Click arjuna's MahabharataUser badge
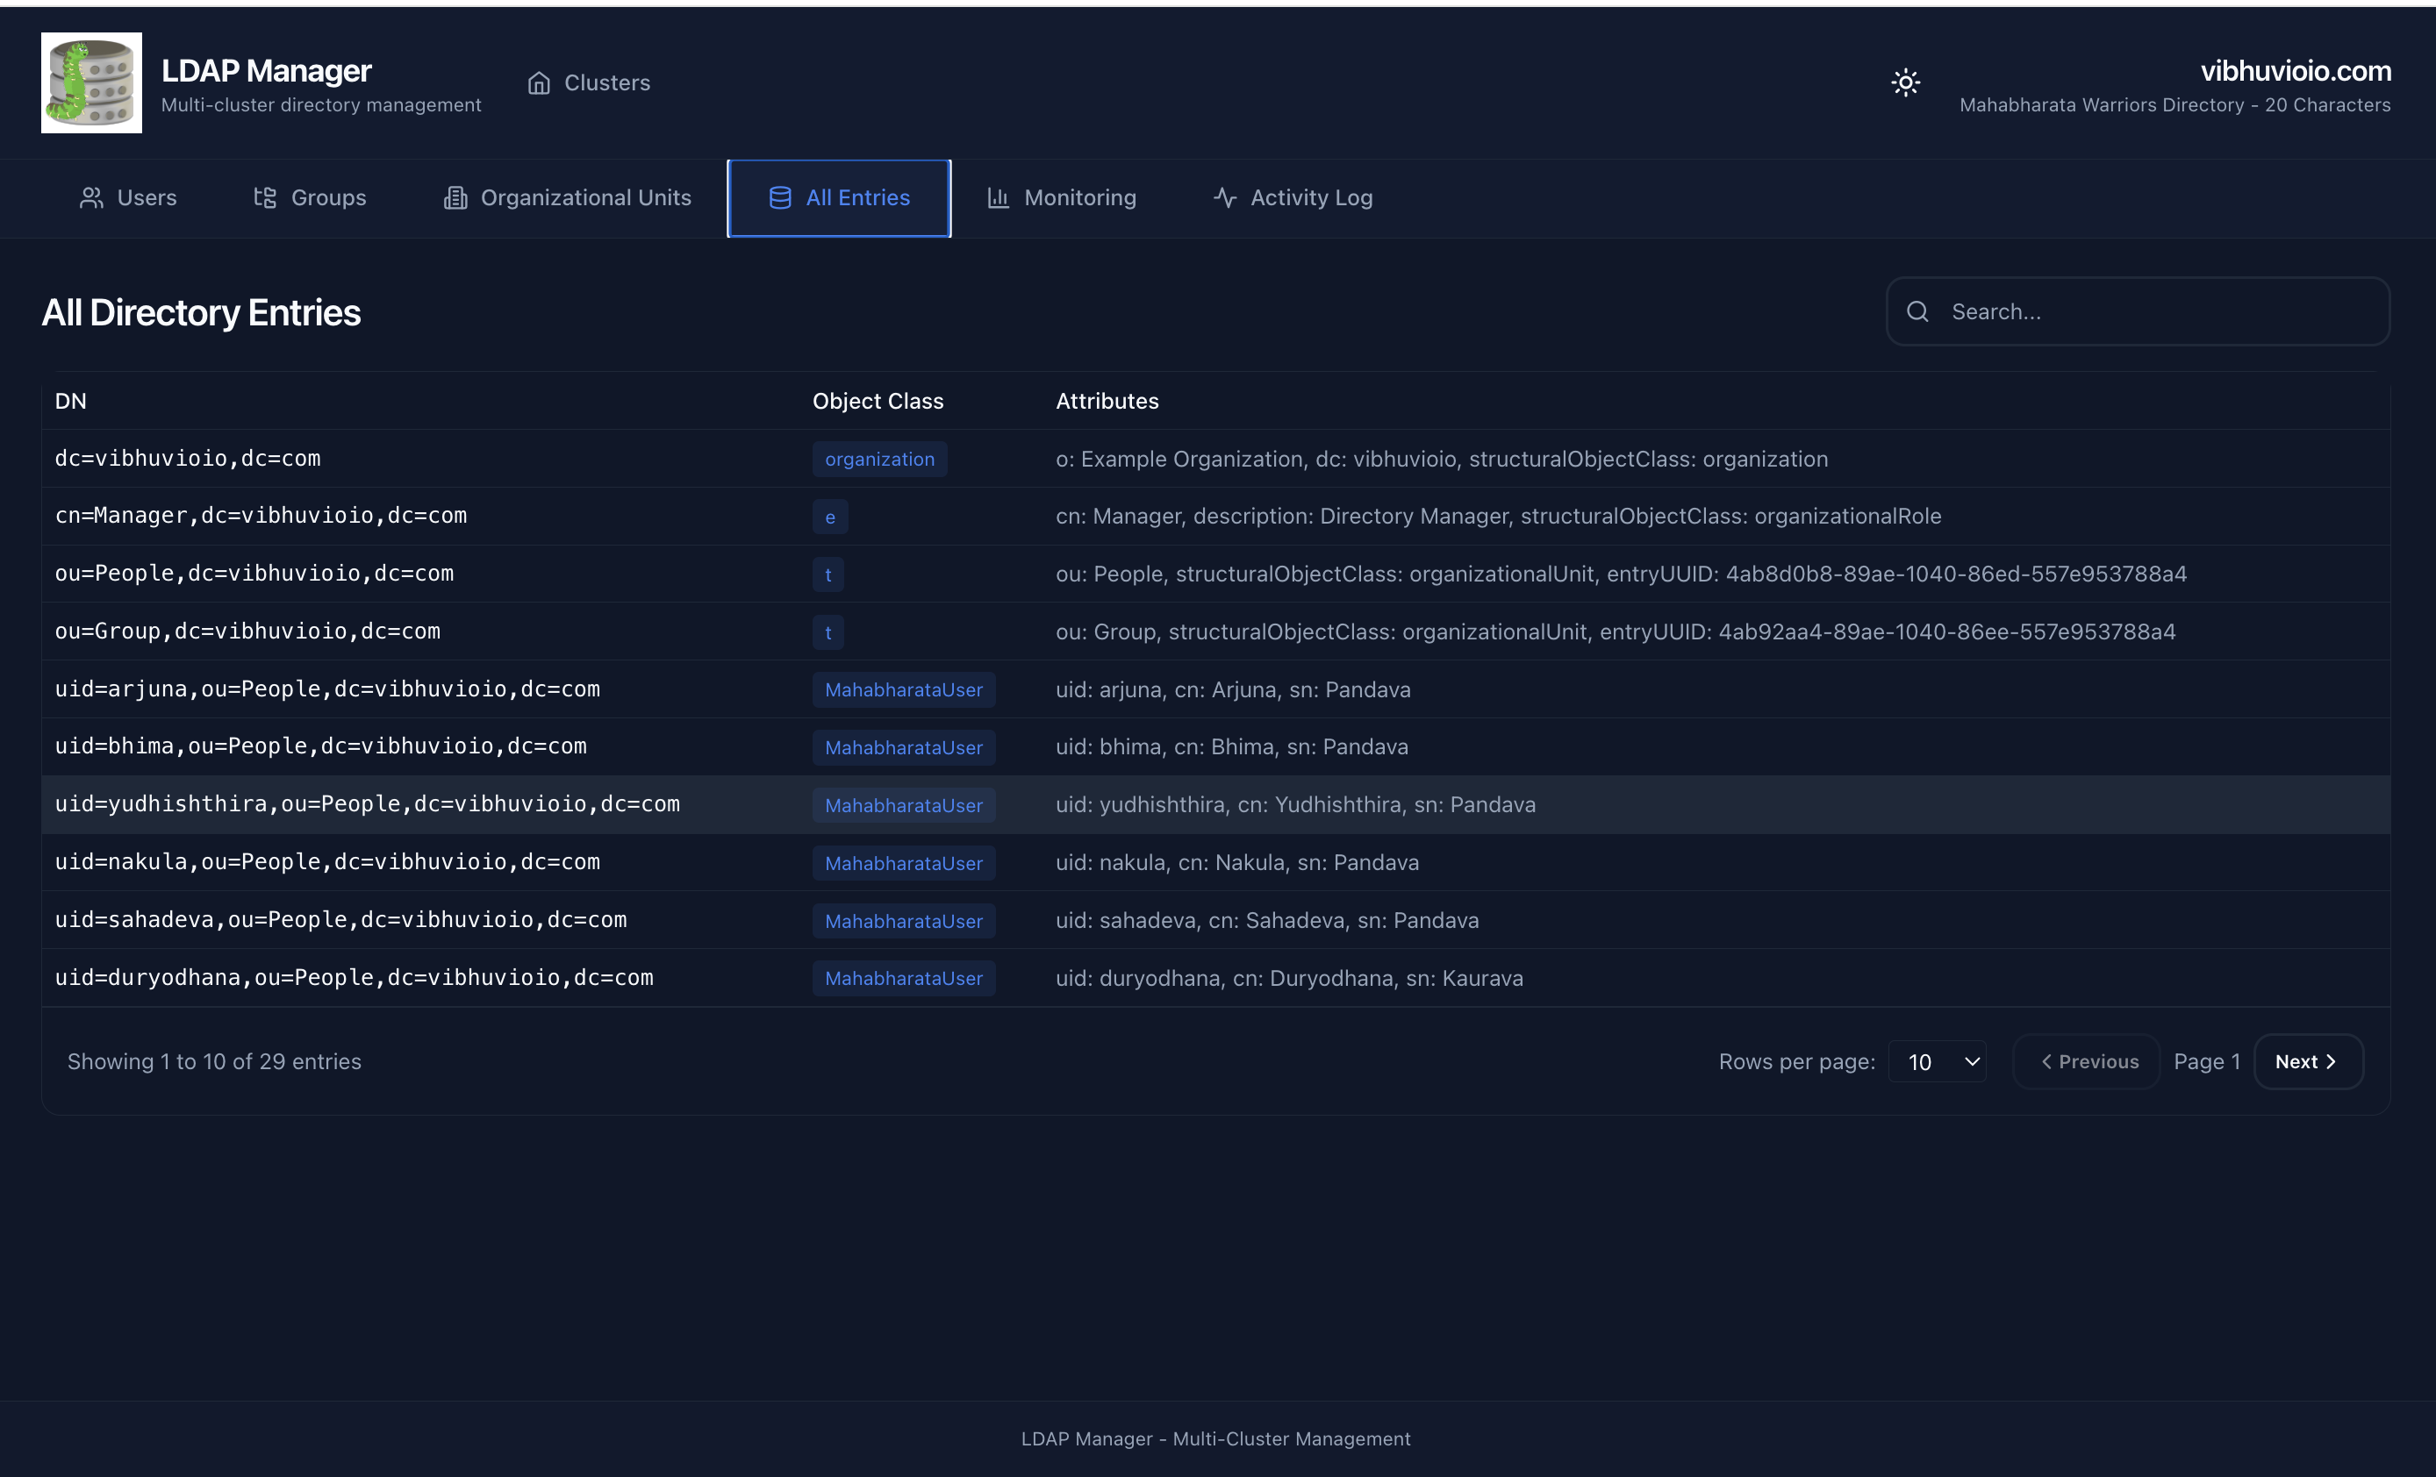The width and height of the screenshot is (2436, 1477). (x=903, y=689)
